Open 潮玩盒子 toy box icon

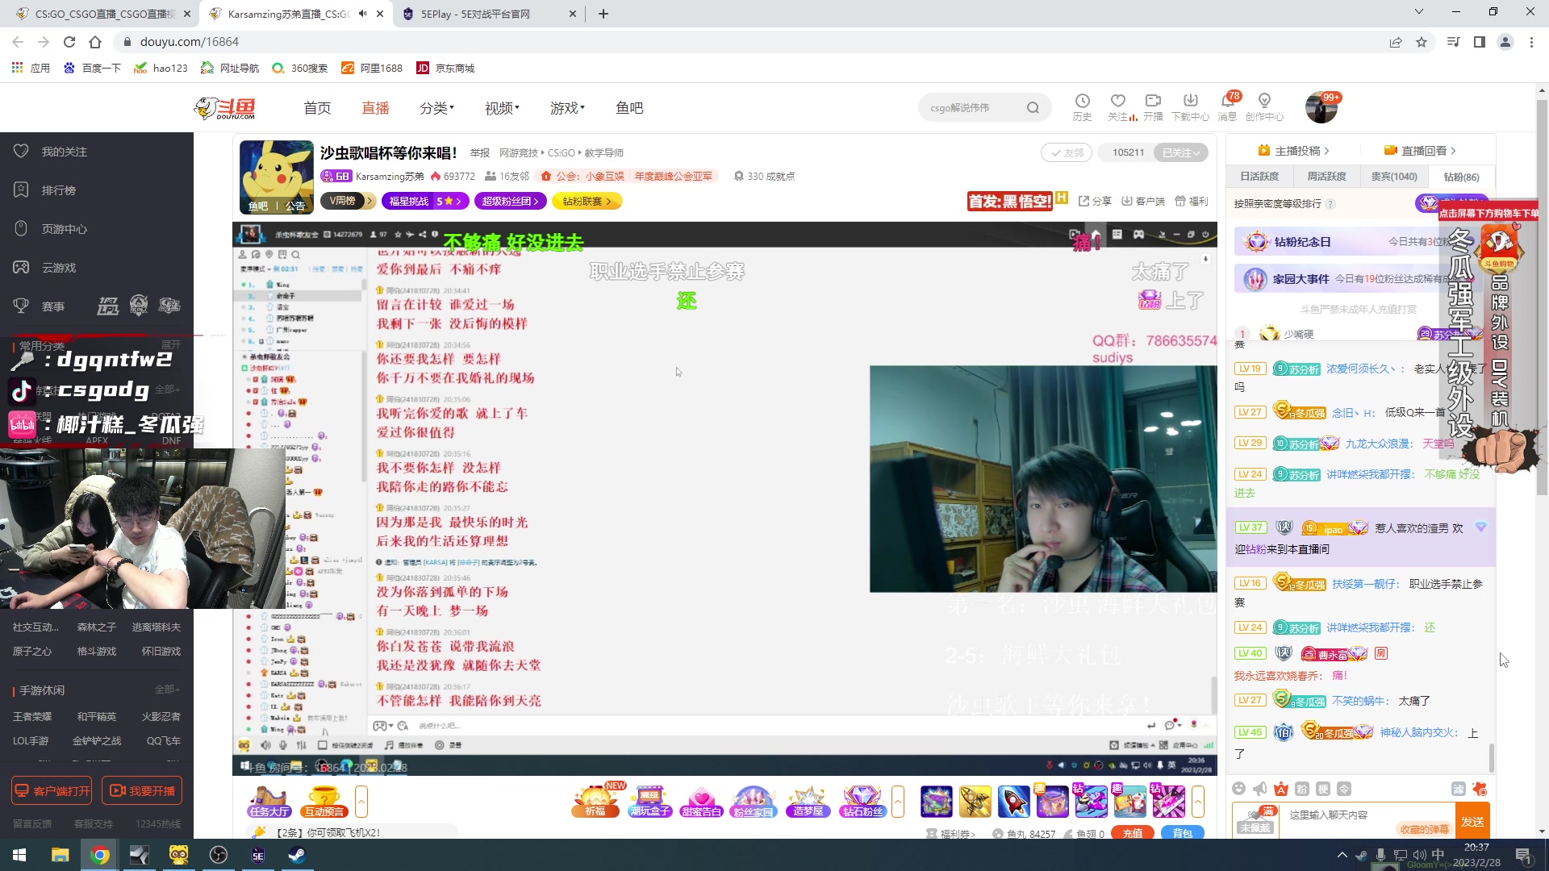[649, 802]
